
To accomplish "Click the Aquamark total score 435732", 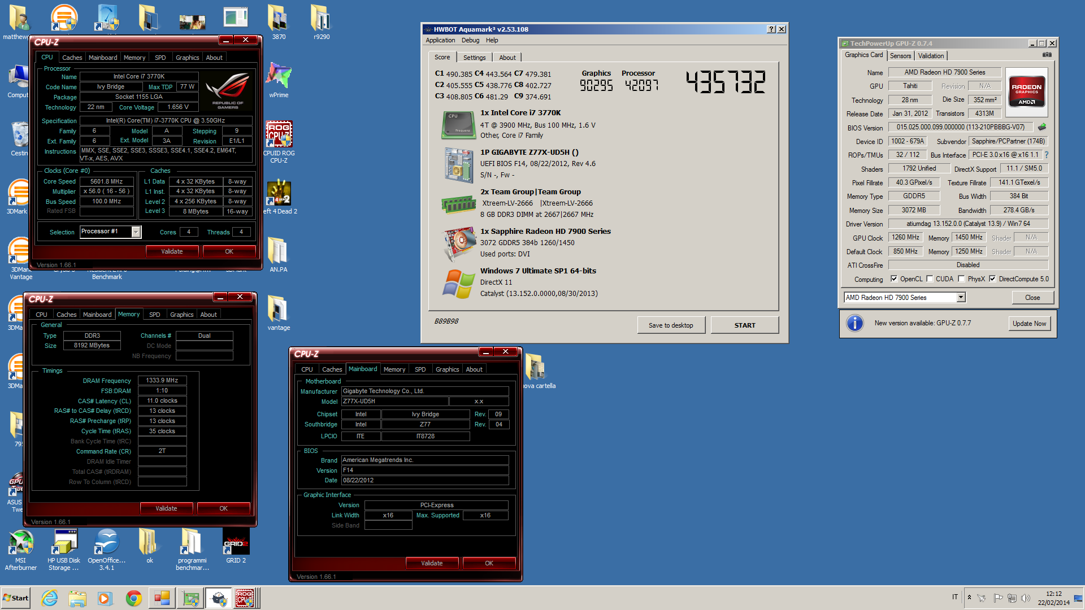I will click(x=726, y=82).
